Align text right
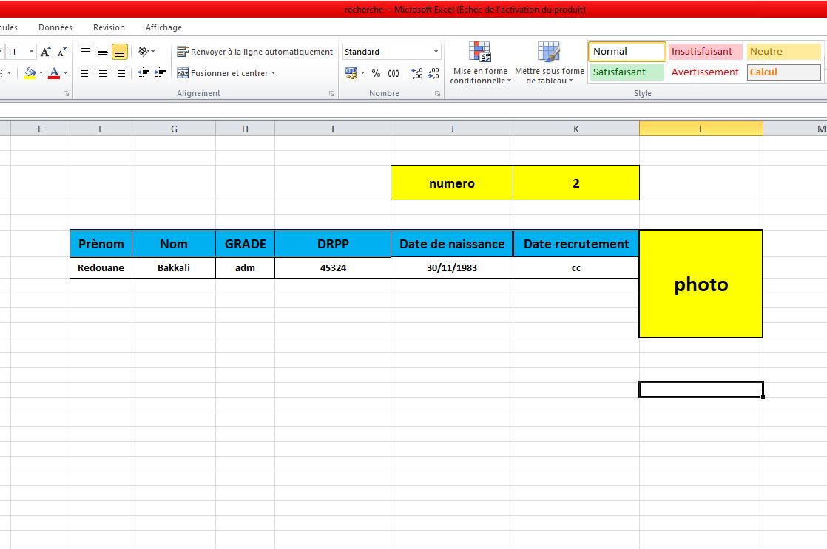Image resolution: width=827 pixels, height=549 pixels. coord(120,72)
